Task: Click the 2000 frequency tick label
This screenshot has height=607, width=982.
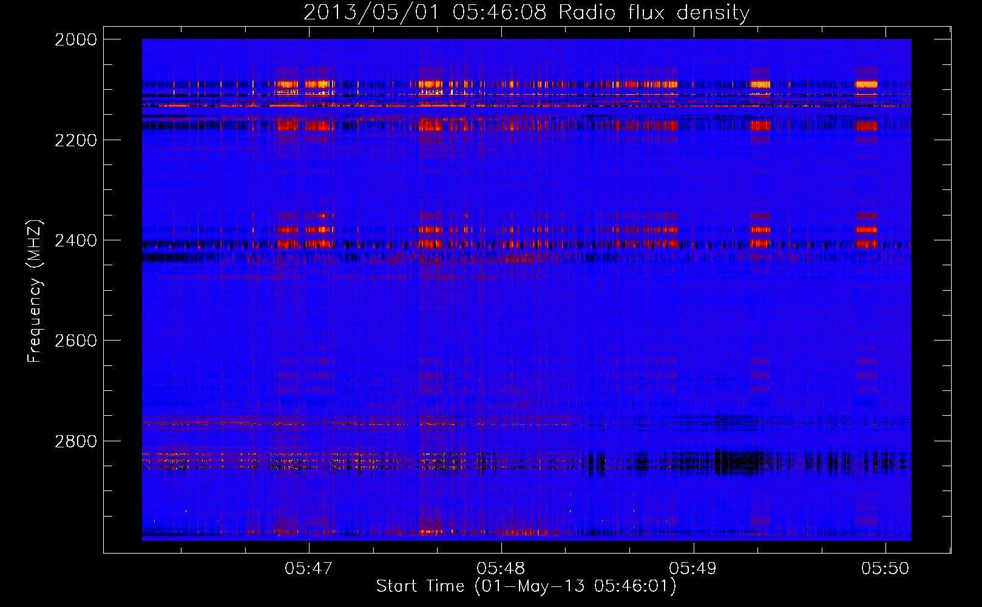Action: point(76,39)
